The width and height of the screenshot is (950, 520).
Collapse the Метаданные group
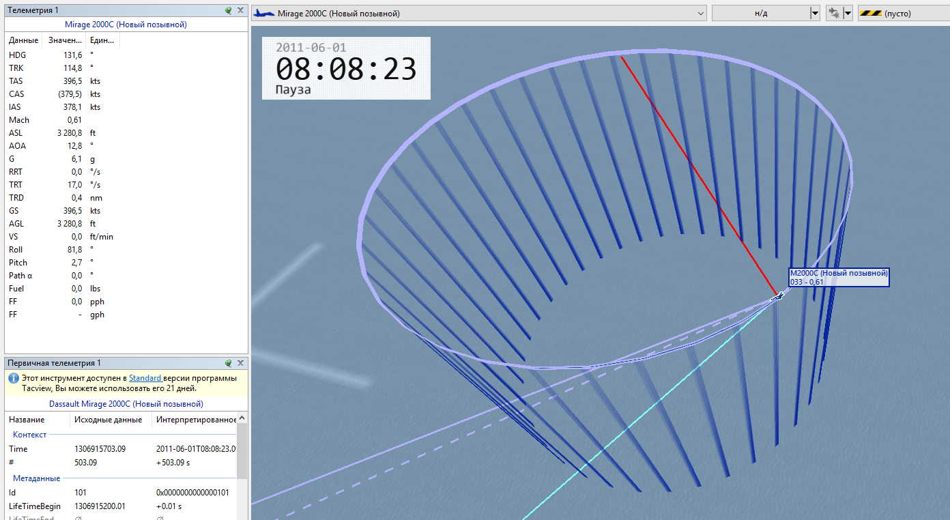click(36, 478)
